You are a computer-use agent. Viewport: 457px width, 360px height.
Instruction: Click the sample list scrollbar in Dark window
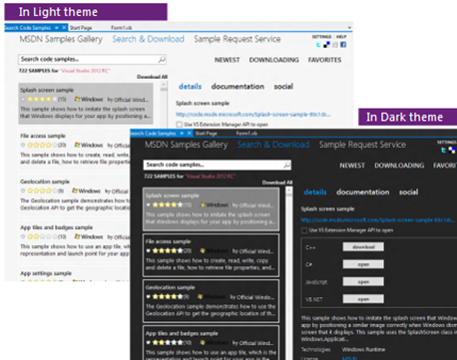click(x=289, y=272)
